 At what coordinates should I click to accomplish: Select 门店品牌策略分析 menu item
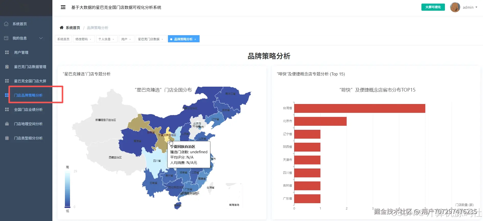(26, 95)
